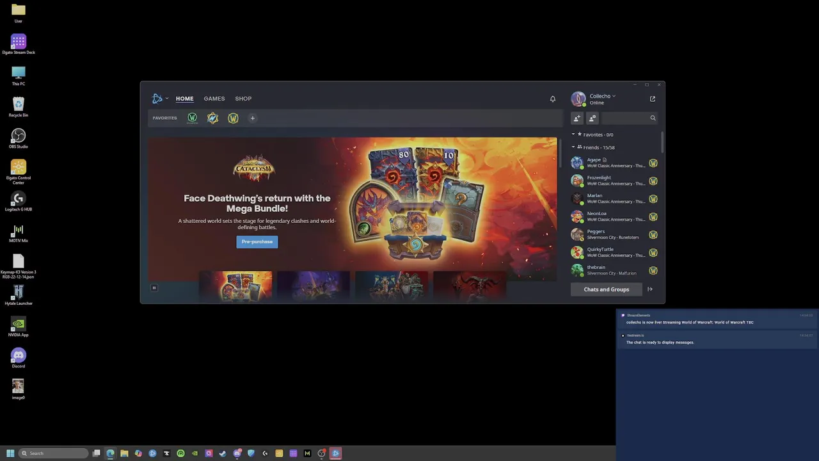Select NVIDIA App desktop icon

coord(19,327)
